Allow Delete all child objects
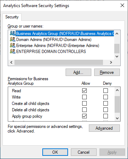The width and height of the screenshot is (128, 159). pyautogui.click(x=84, y=110)
